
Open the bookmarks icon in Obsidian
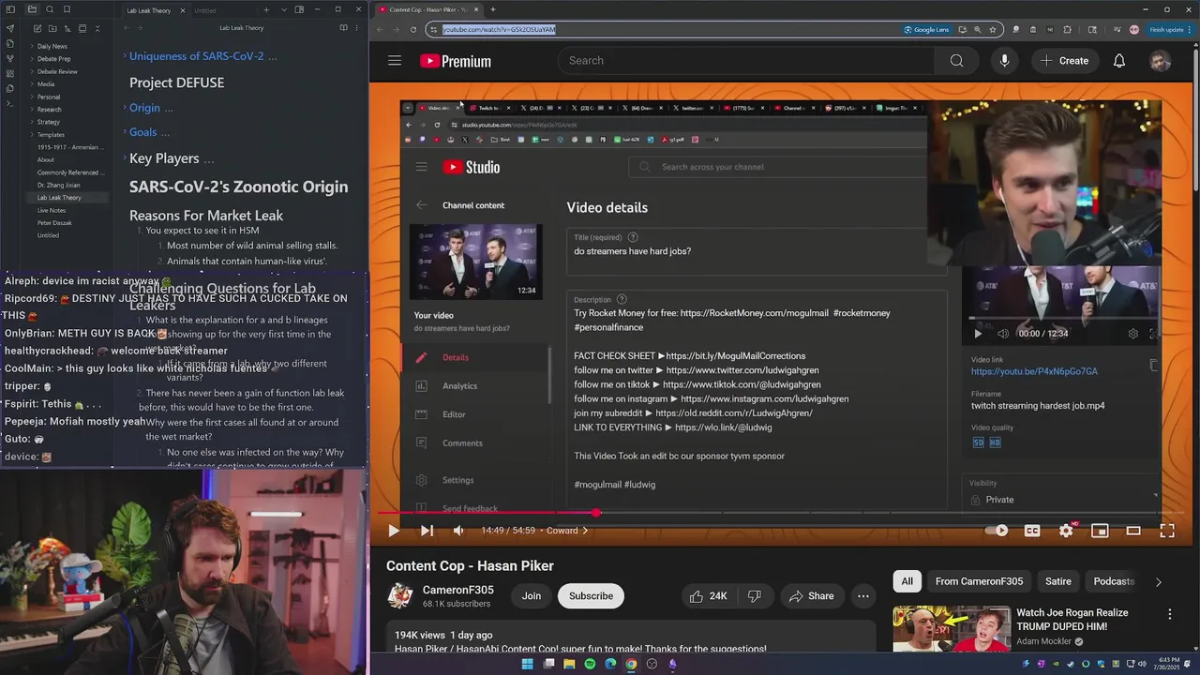67,9
